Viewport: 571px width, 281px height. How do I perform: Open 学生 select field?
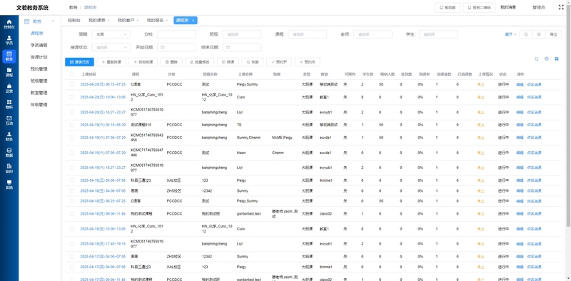(x=438, y=34)
